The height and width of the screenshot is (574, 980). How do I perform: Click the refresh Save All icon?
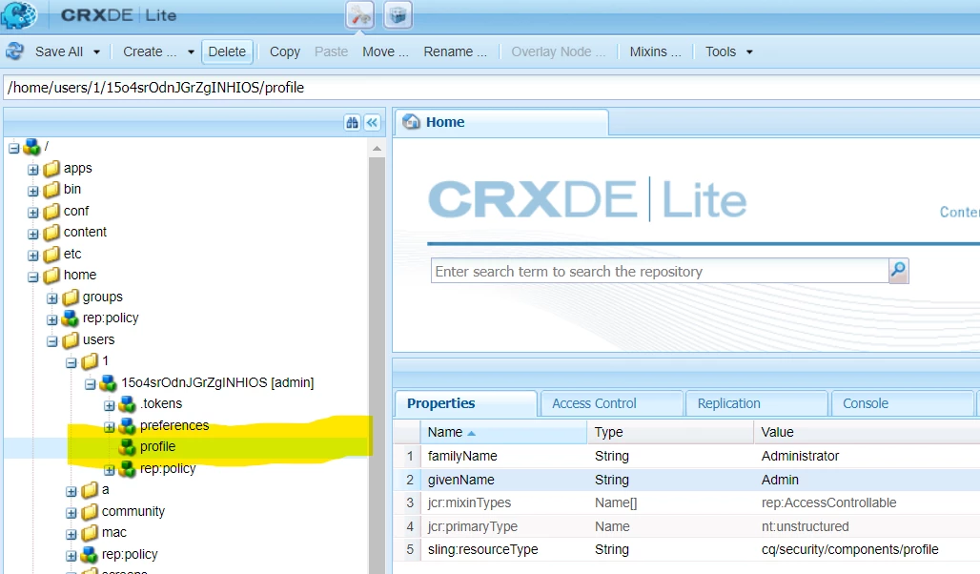15,51
